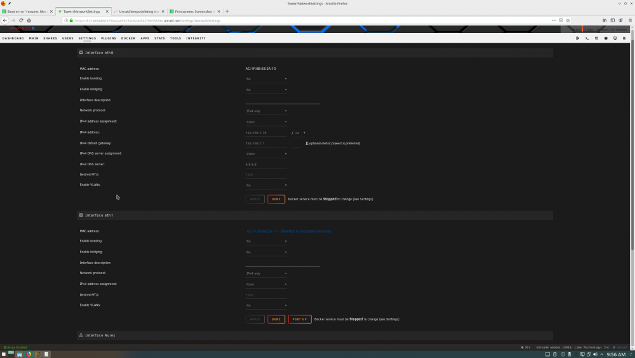Open the Unraid web terminal icon

click(x=587, y=38)
